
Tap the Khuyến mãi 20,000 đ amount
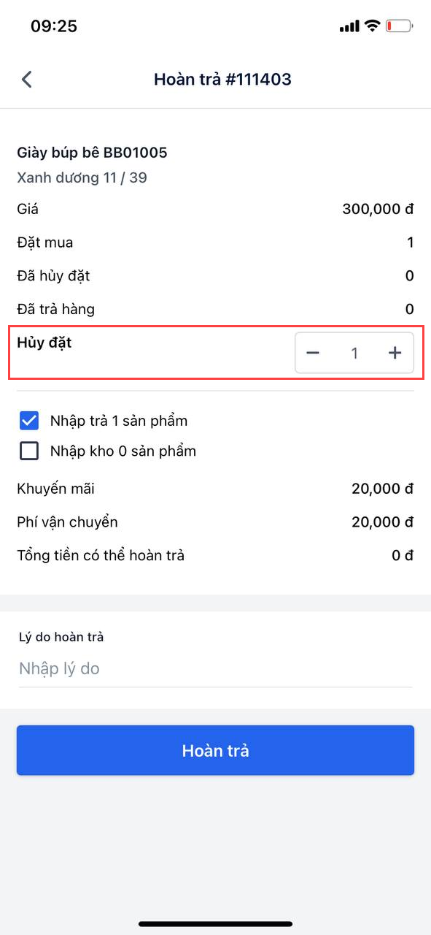(382, 489)
